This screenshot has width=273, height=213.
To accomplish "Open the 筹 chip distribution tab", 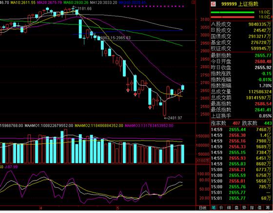I will tap(267, 208).
